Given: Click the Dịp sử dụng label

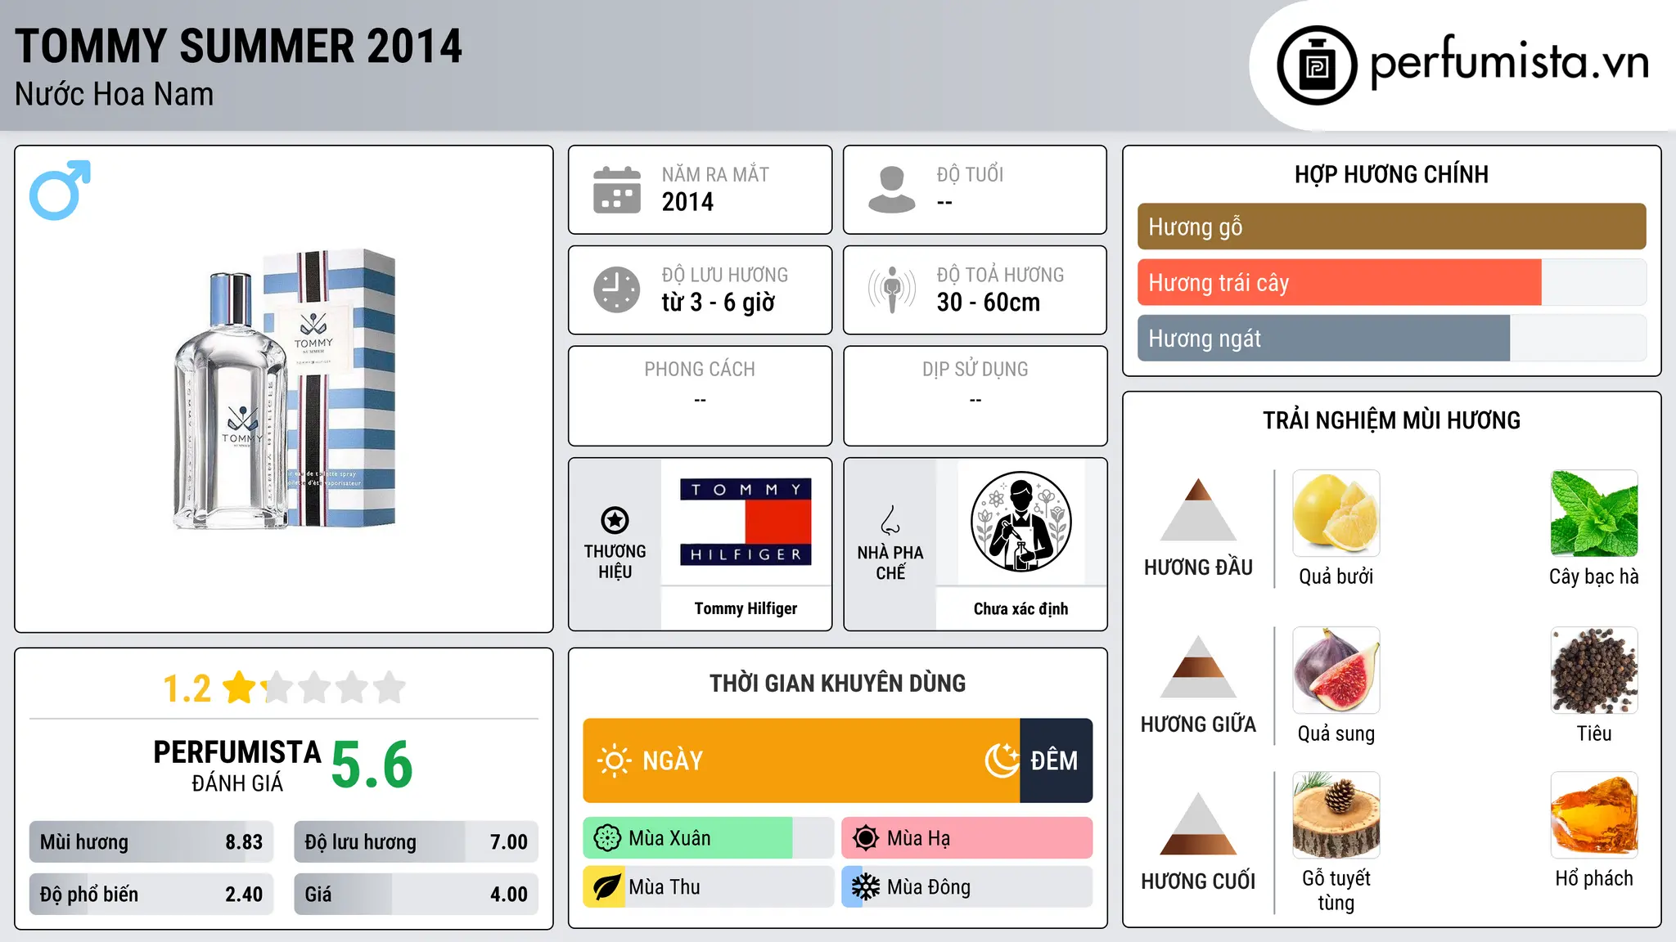Looking at the screenshot, I should coord(975,370).
